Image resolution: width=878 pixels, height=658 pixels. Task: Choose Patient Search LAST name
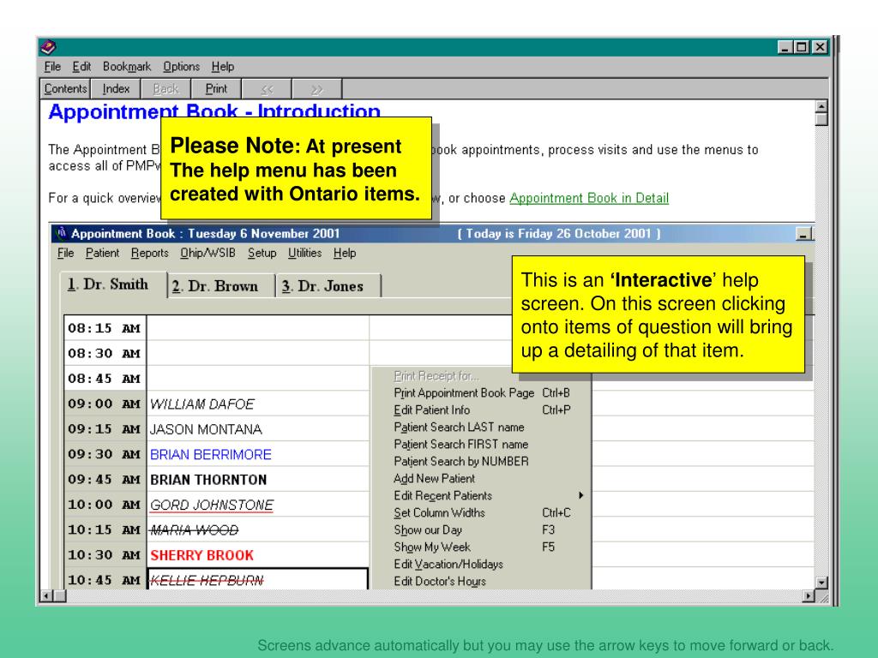click(x=482, y=427)
